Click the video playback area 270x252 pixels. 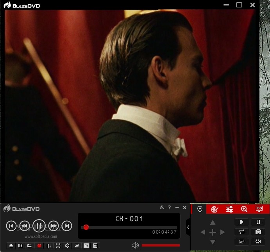coord(130,105)
